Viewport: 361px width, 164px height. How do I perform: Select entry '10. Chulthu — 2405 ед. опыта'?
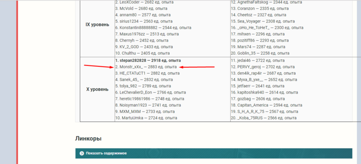click(143, 53)
